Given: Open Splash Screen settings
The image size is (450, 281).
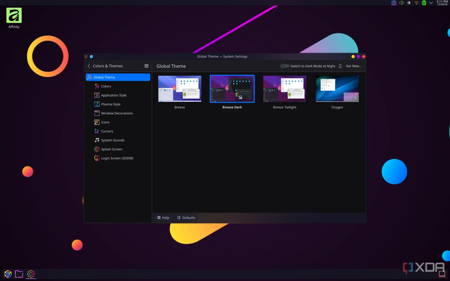Looking at the screenshot, I should (97, 149).
